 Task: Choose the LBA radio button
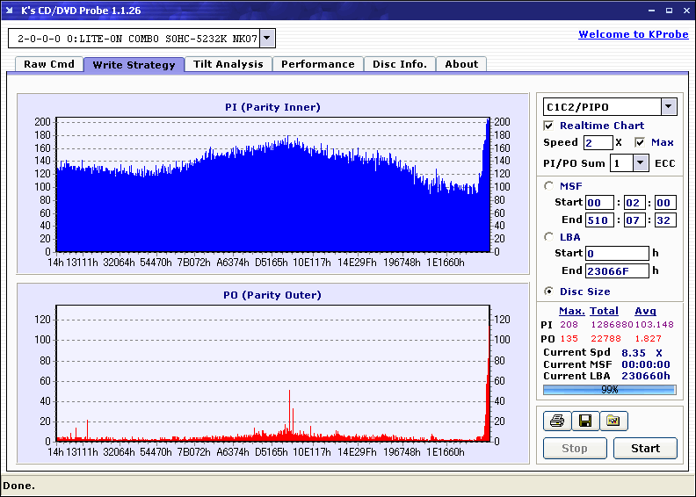(x=549, y=236)
